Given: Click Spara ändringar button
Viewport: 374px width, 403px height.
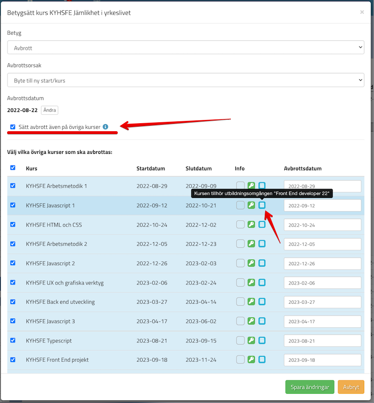Looking at the screenshot, I should [309, 387].
